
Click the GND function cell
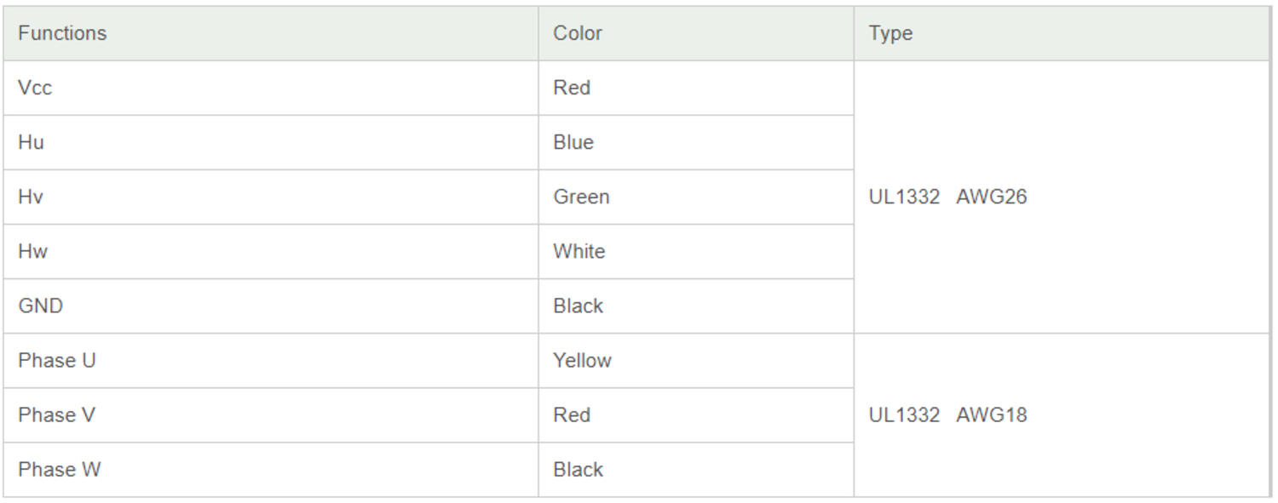(40, 306)
